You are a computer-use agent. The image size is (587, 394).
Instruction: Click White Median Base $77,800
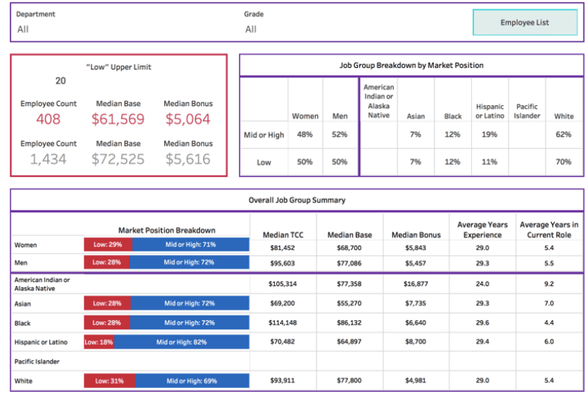tap(350, 381)
